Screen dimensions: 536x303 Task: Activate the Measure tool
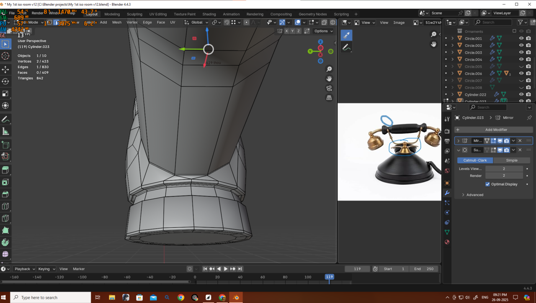5,132
